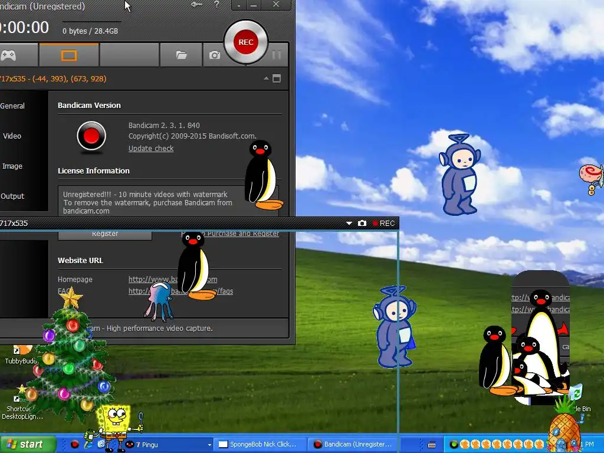This screenshot has height=453, width=604.
Task: Click the Register button
Action: coord(105,235)
